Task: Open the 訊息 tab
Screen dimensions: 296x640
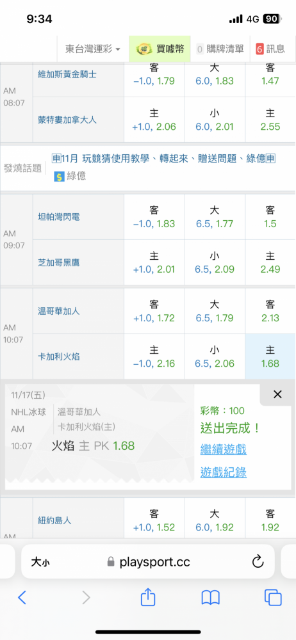Action: pyautogui.click(x=272, y=49)
